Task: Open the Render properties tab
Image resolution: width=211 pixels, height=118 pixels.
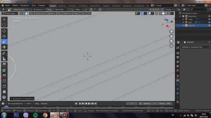Action: pyautogui.click(x=178, y=53)
